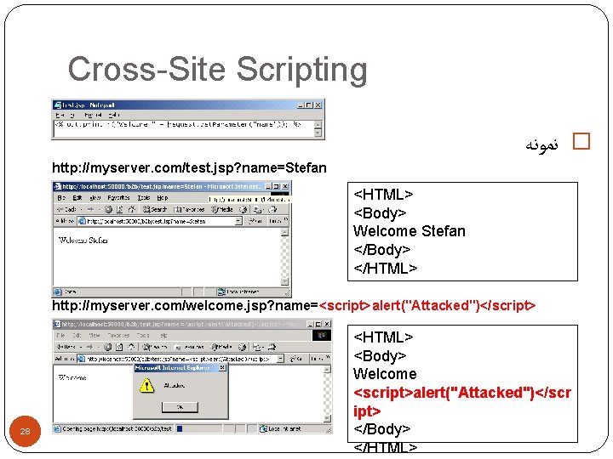
Task: Click 'Welcome Stefan' text in browser page
Action: point(83,241)
